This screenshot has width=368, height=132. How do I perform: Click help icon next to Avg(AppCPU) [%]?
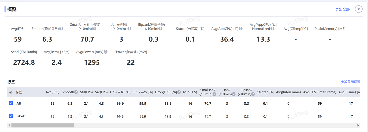[x=241, y=29]
